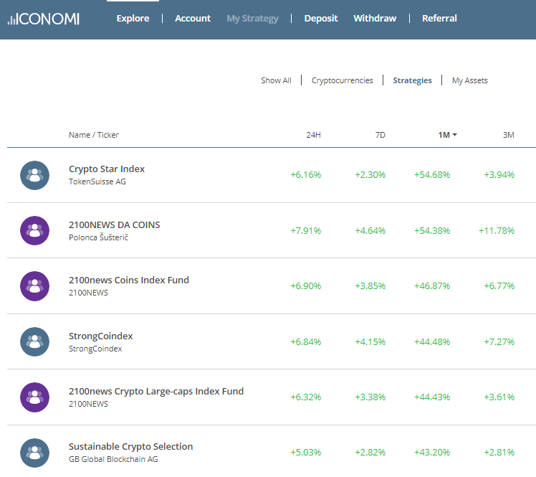The width and height of the screenshot is (536, 477).
Task: Open the Crypto Star Index strategy link
Action: pos(107,169)
